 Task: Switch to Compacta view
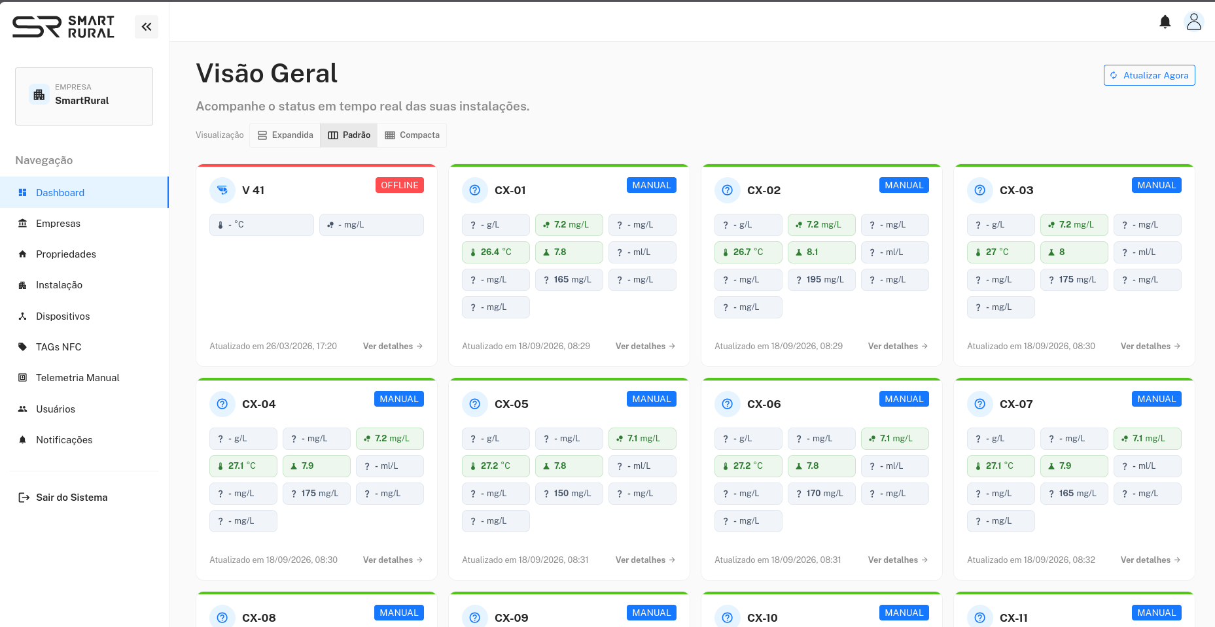[x=412, y=135]
